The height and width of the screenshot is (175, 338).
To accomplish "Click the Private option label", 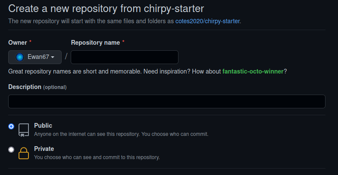I will point(44,149).
